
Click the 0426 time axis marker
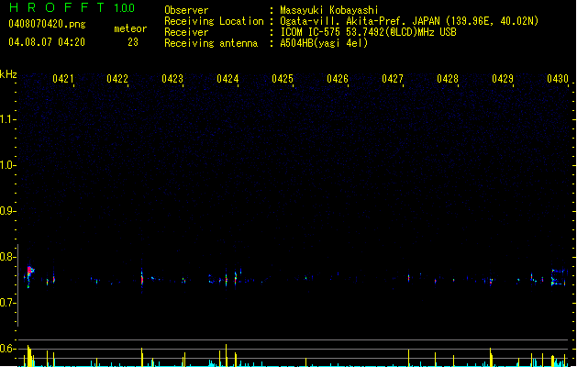click(338, 79)
